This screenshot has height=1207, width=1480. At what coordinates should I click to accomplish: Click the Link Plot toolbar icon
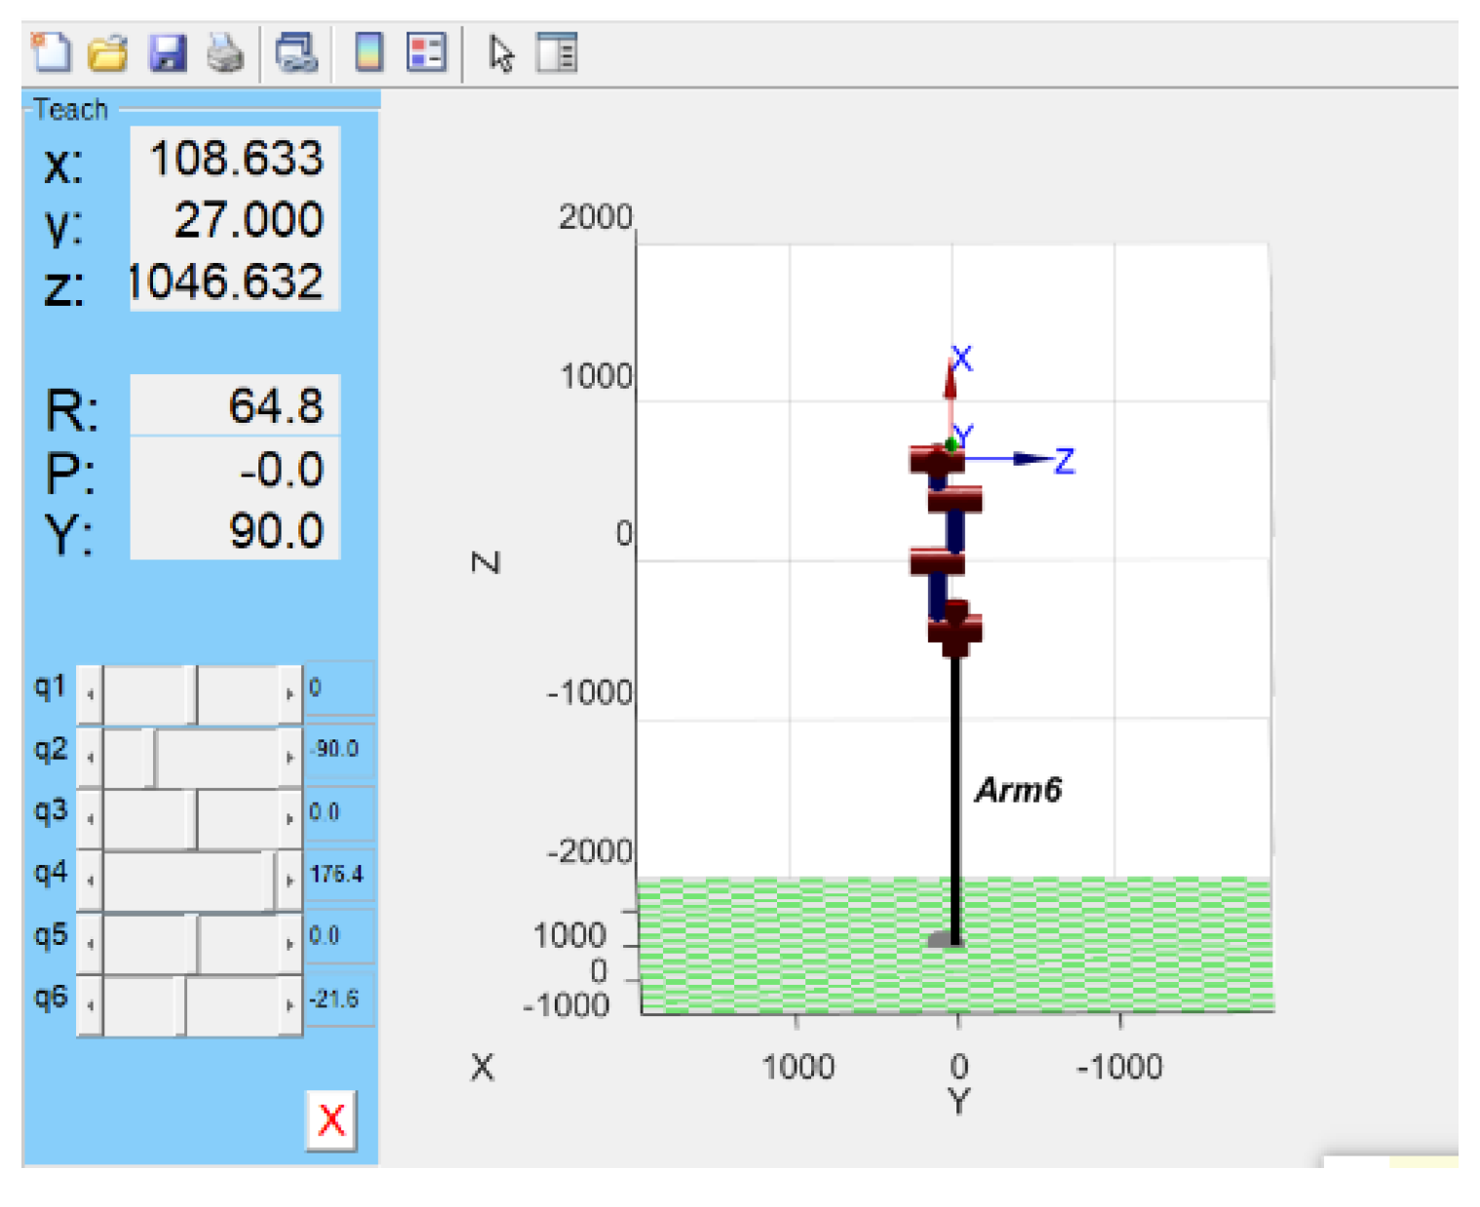coord(296,53)
